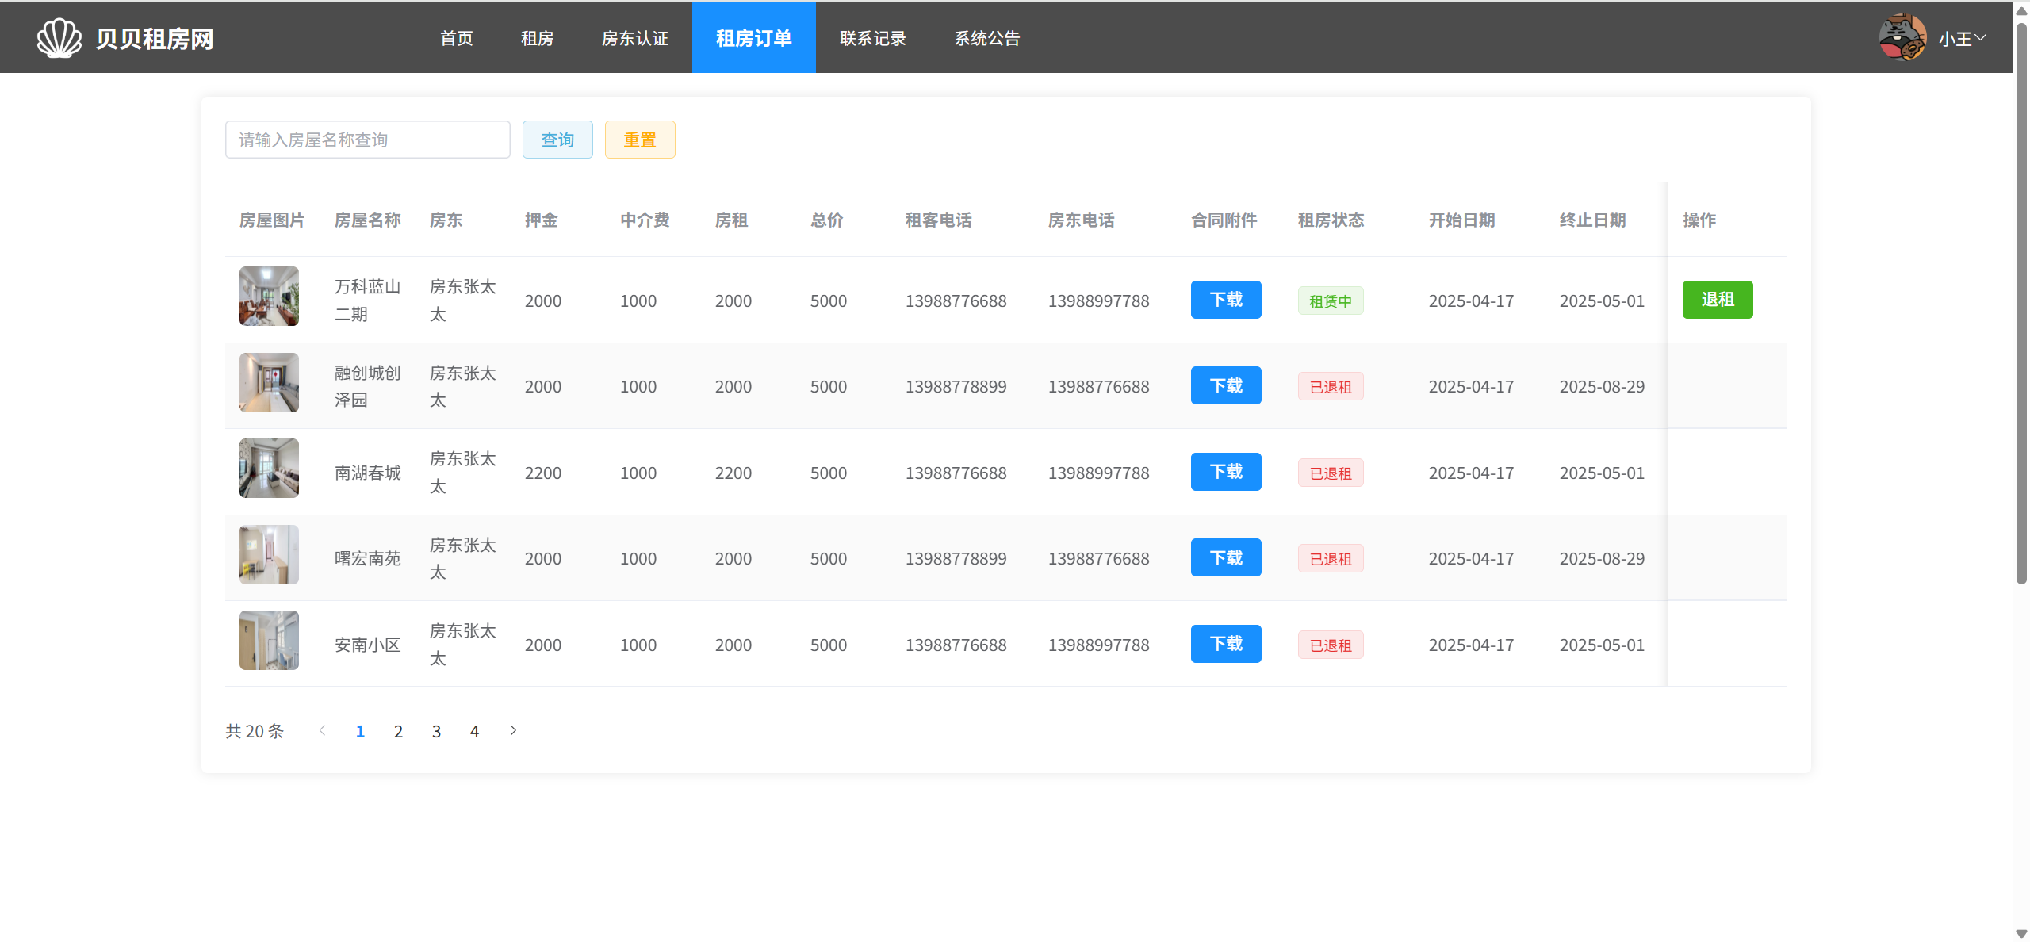The image size is (2030, 942).
Task: Jump to page 3 in pagination
Action: tap(436, 731)
